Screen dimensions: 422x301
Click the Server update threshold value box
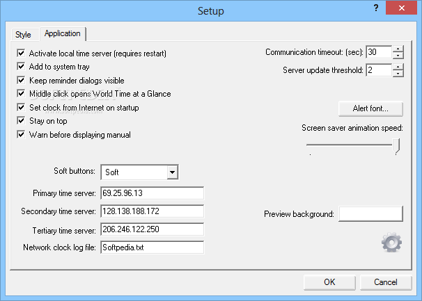(379, 70)
